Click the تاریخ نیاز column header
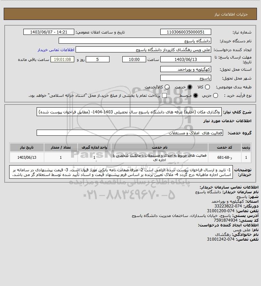This screenshot has width=261, height=286. [27, 147]
